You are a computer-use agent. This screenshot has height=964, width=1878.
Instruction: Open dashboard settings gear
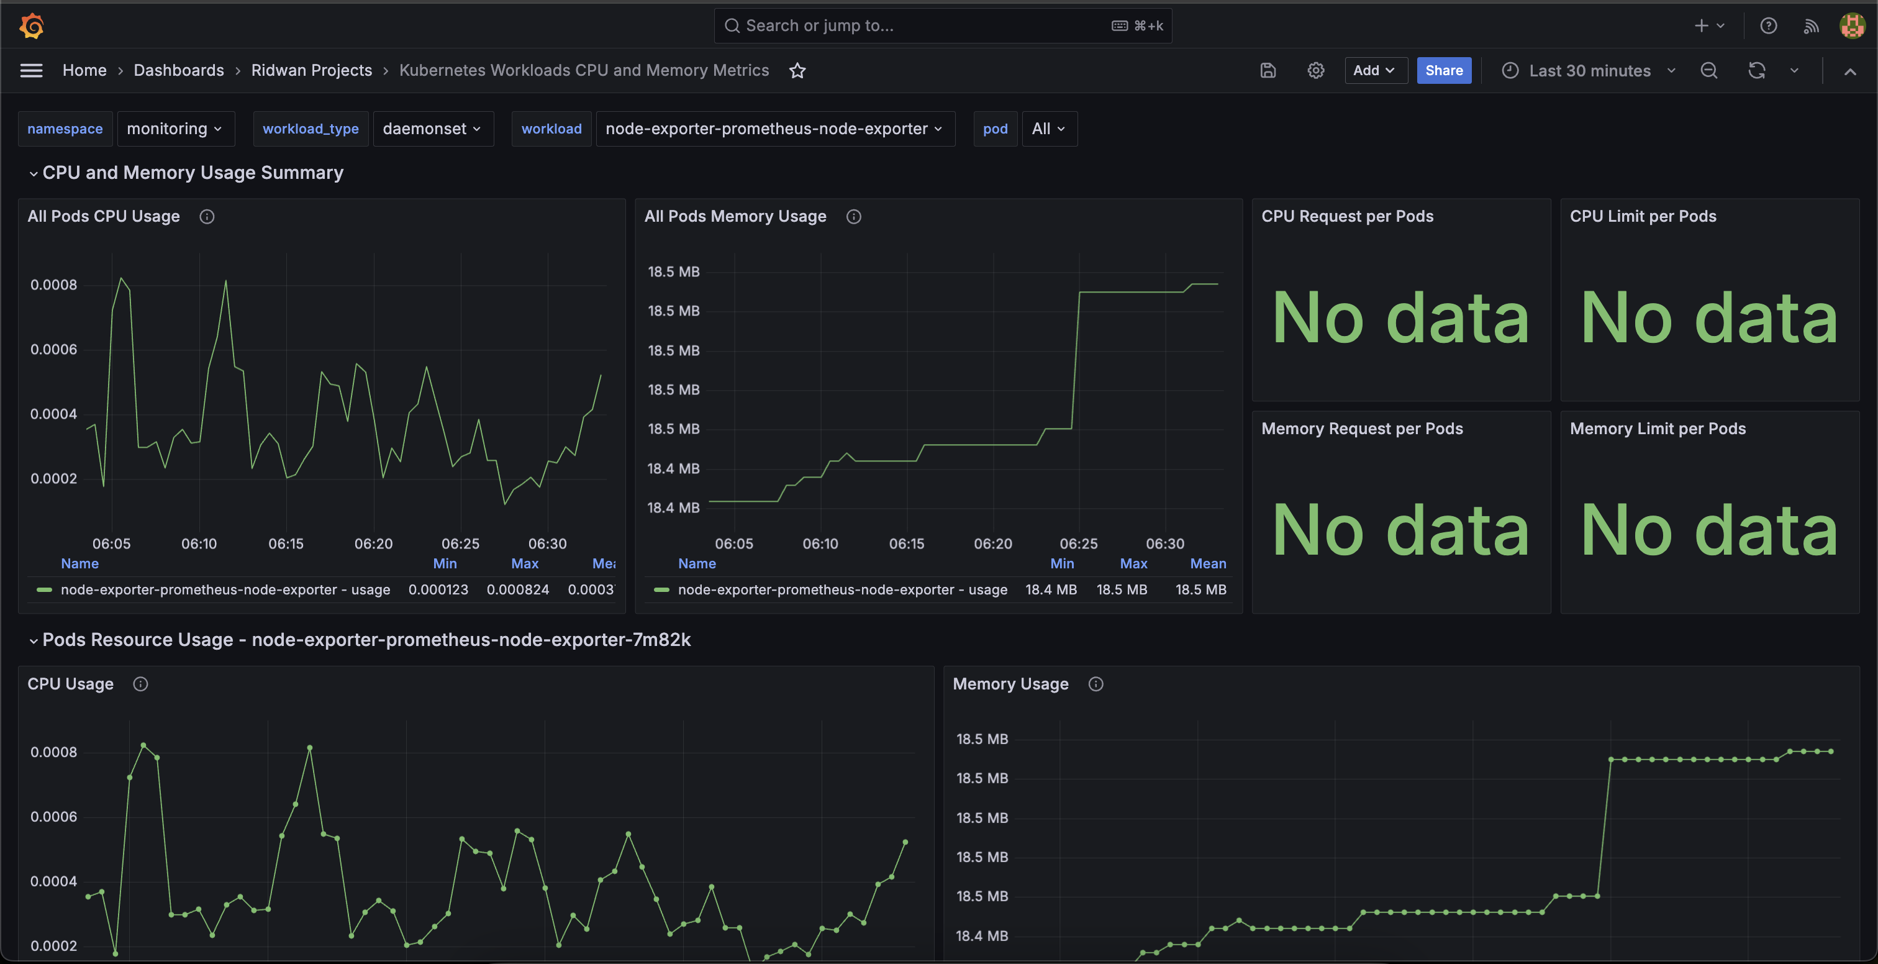point(1315,71)
